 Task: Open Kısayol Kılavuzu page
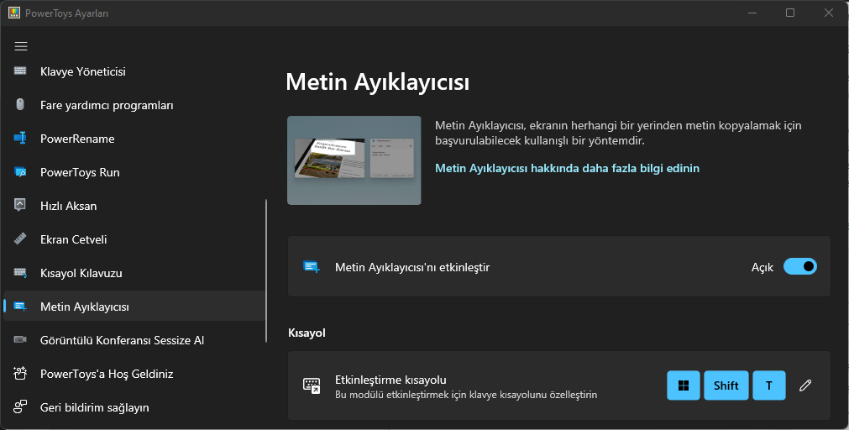pos(134,273)
